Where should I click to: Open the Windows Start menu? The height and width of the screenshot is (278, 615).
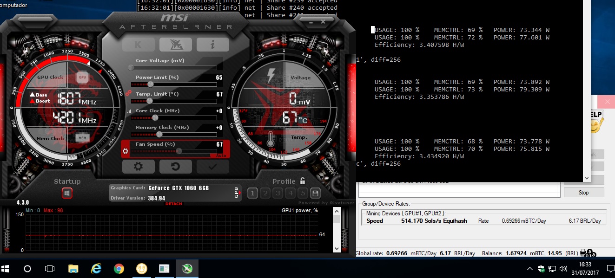[6, 269]
